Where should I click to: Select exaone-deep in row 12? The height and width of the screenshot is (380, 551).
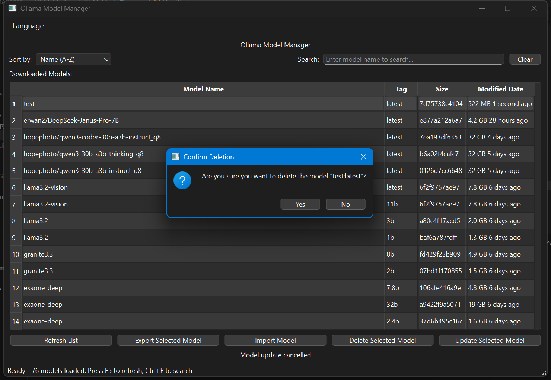tap(203, 288)
